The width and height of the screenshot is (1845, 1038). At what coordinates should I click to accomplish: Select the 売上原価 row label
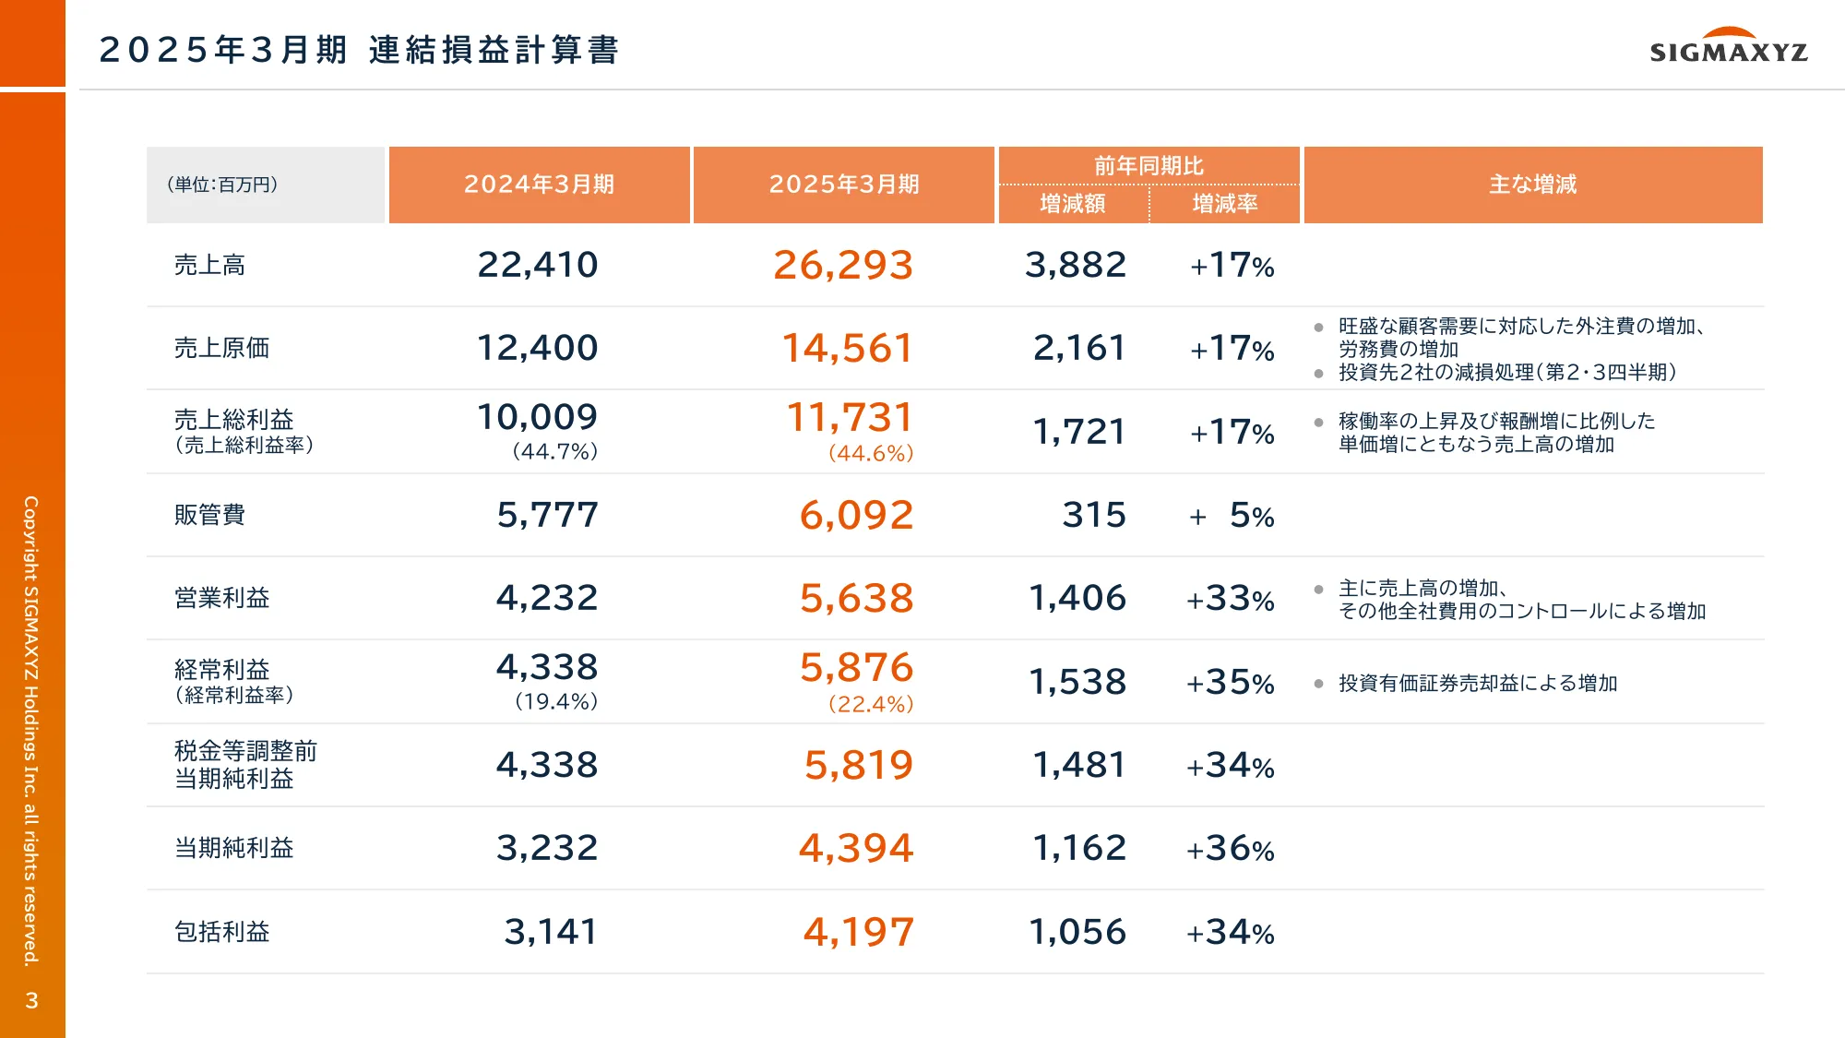[221, 349]
